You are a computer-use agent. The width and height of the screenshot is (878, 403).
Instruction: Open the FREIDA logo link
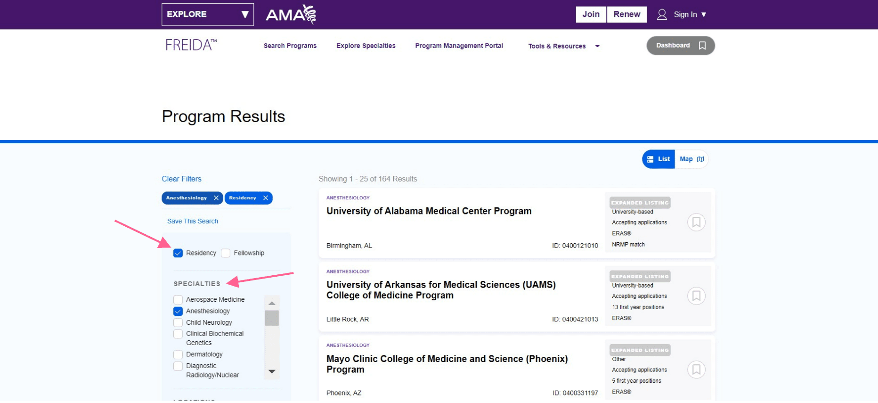point(191,45)
